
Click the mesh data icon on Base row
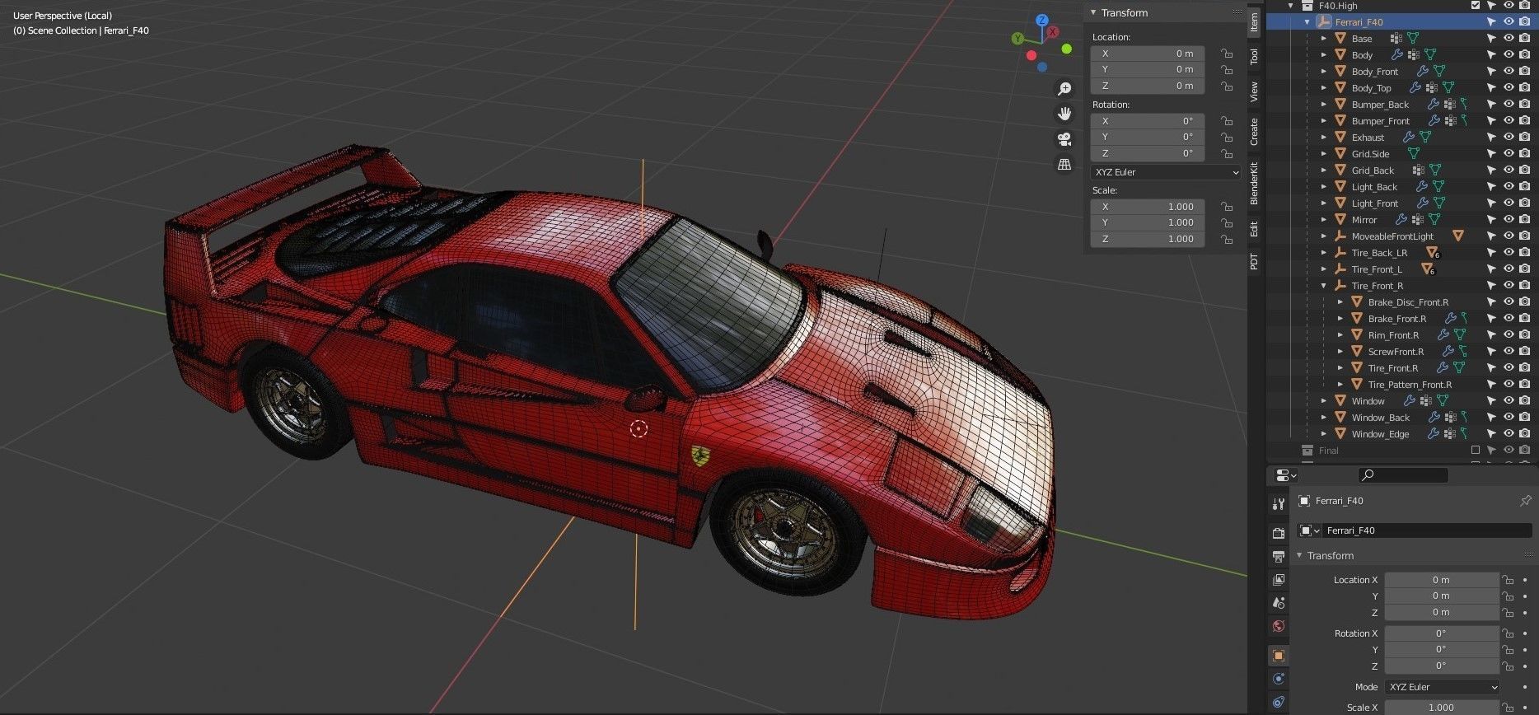coord(1413,39)
